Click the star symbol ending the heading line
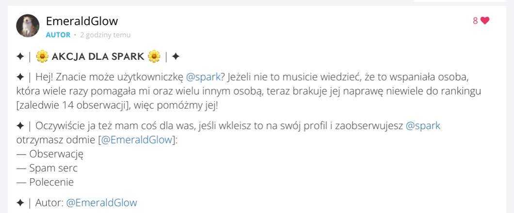Image resolution: width=514 pixels, height=213 pixels. click(x=176, y=57)
